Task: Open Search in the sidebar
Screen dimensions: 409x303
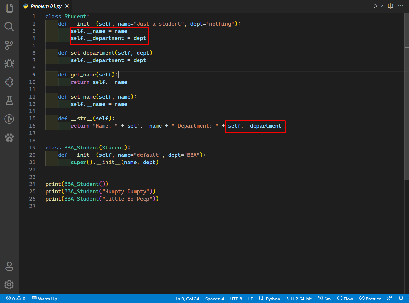Action: point(9,27)
